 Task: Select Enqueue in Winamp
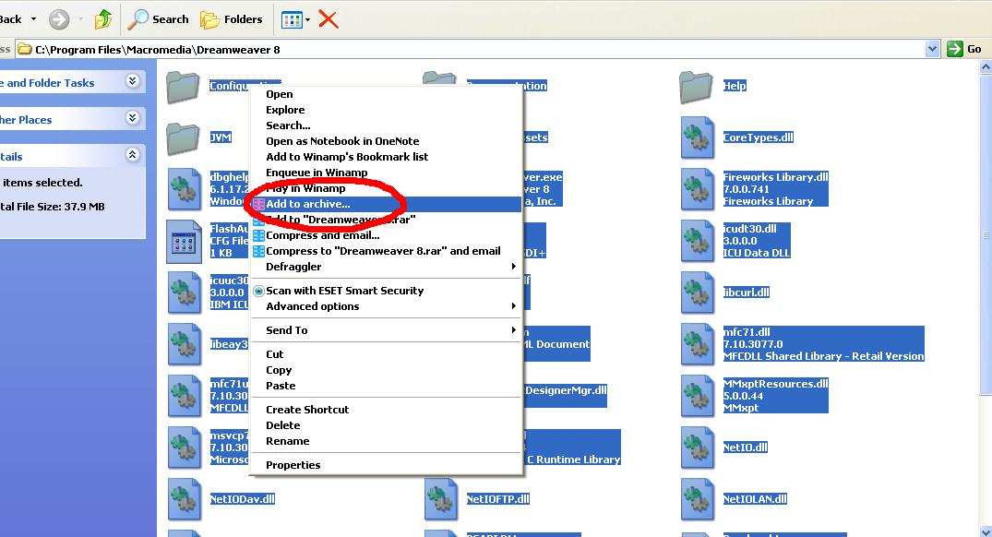coord(386,173)
